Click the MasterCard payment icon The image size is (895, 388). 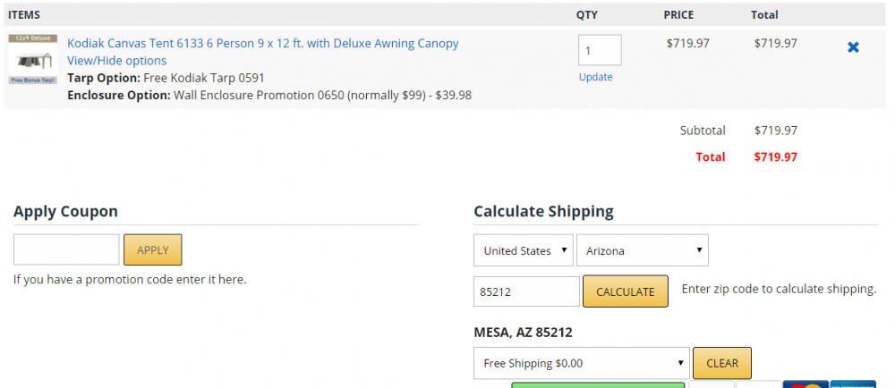[805, 384]
